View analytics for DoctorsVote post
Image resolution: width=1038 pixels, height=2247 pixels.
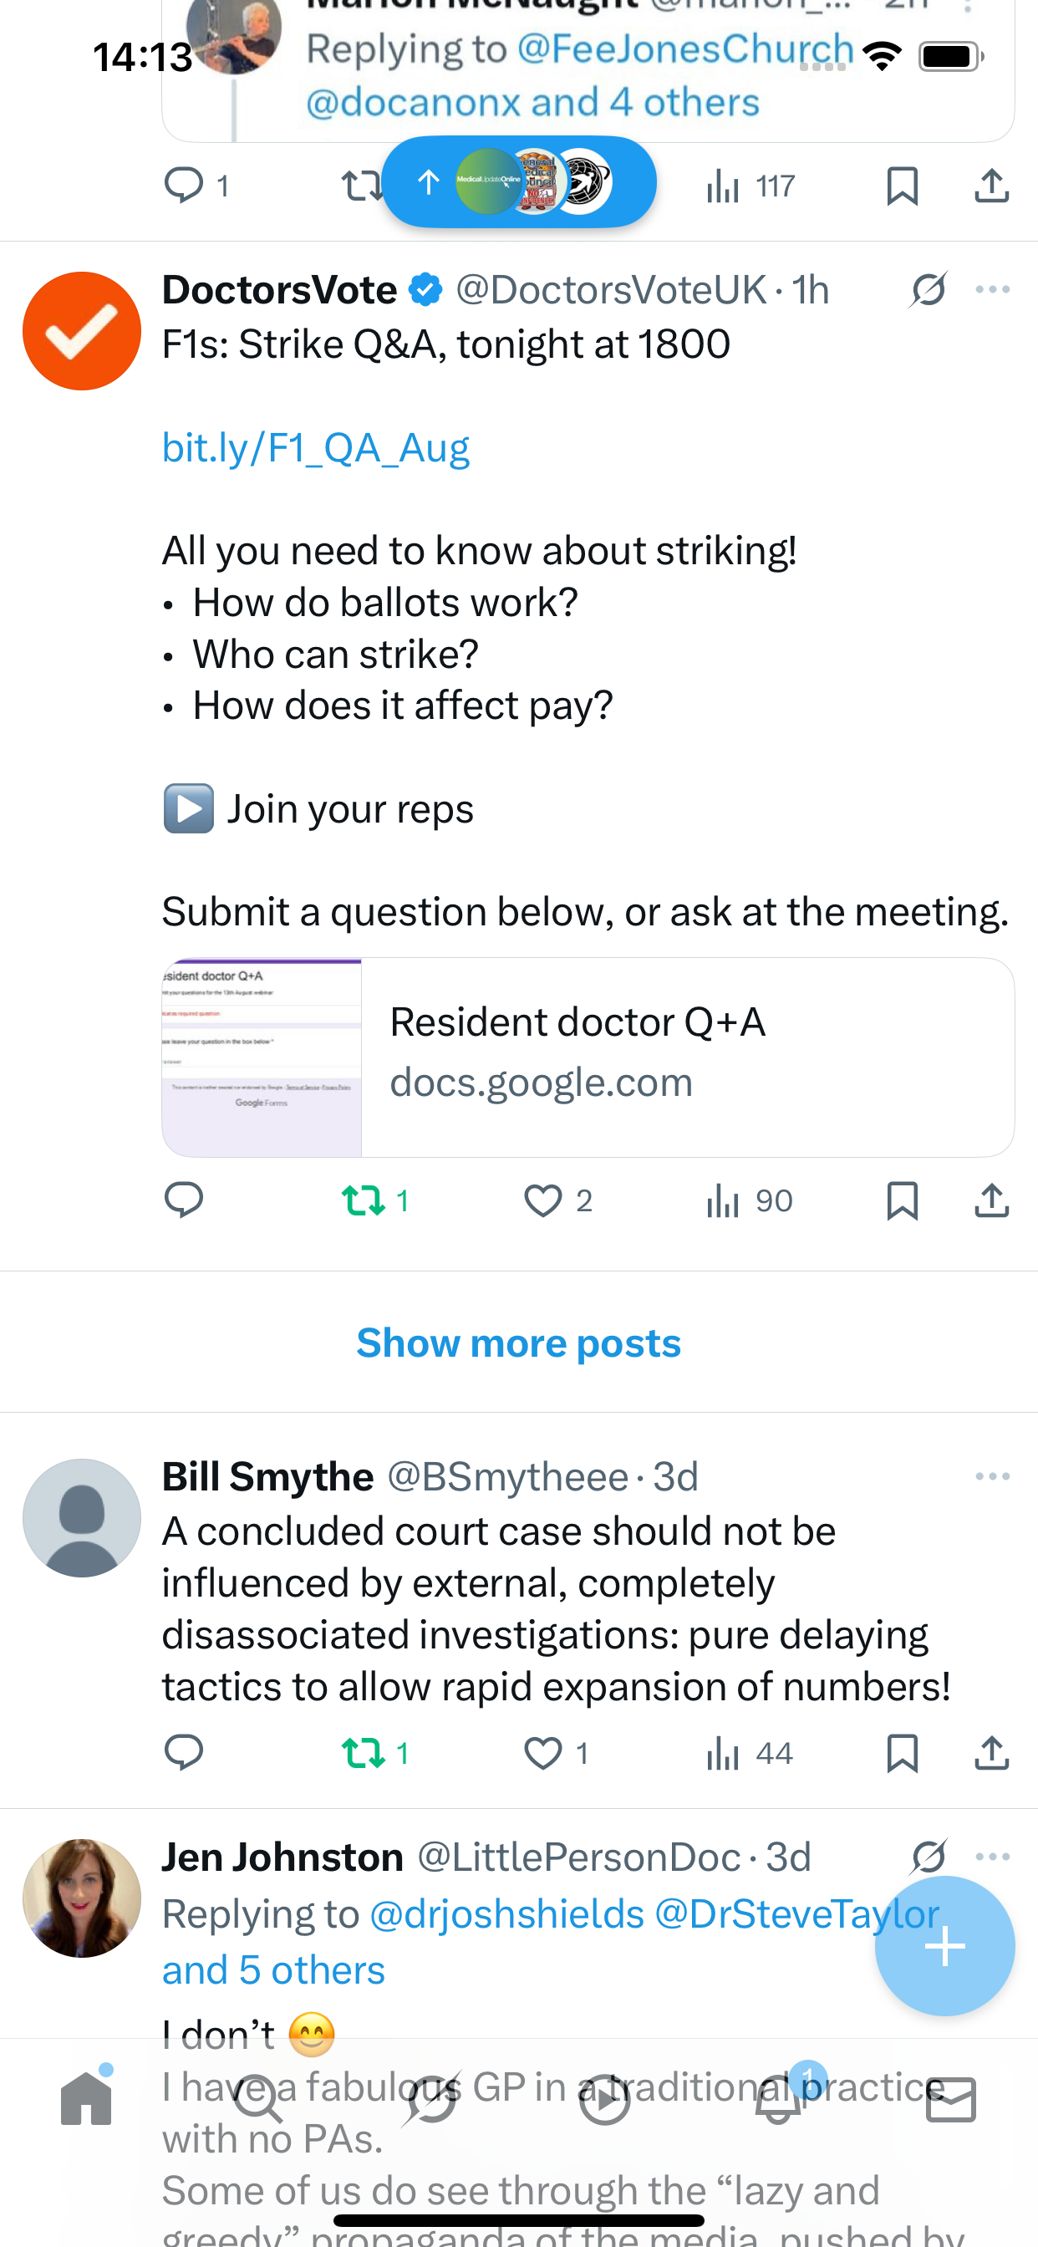(748, 1200)
